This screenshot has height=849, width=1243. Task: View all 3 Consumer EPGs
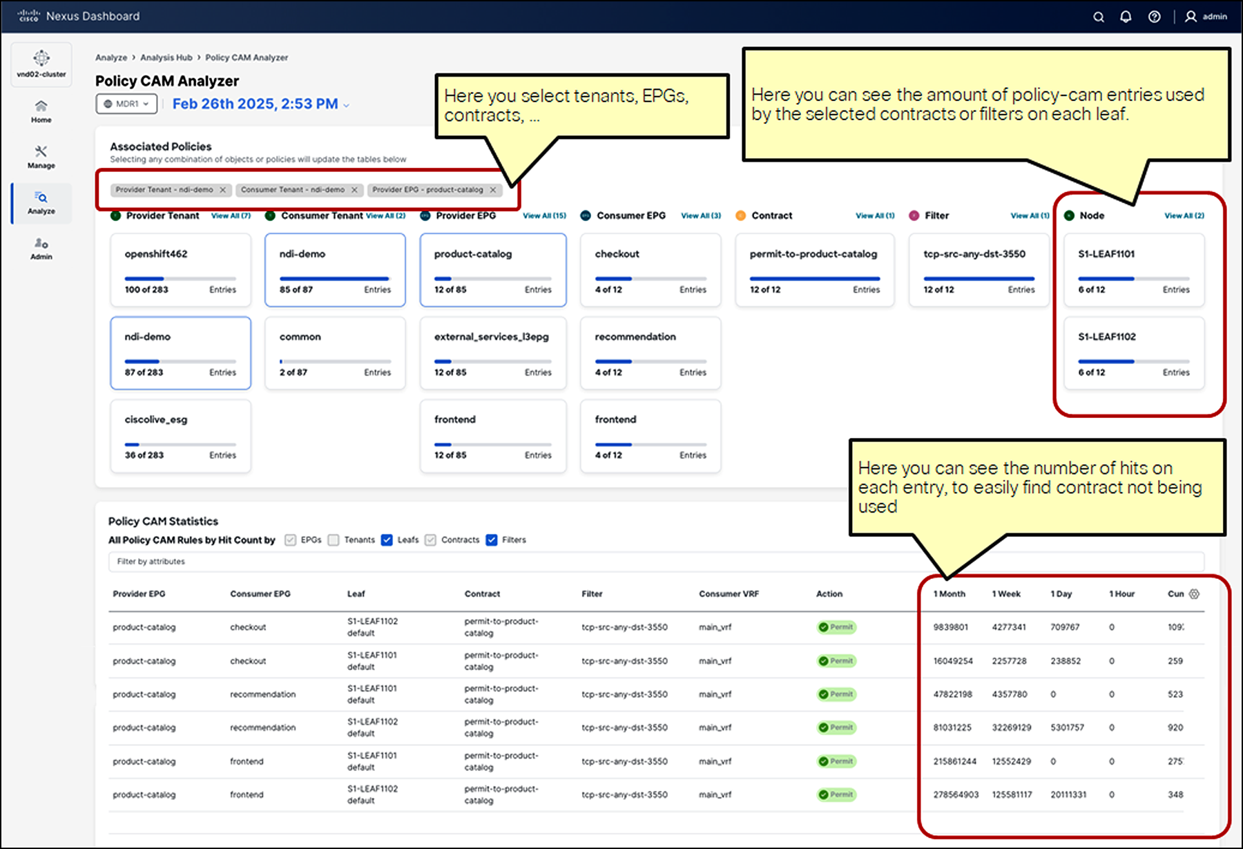click(701, 216)
